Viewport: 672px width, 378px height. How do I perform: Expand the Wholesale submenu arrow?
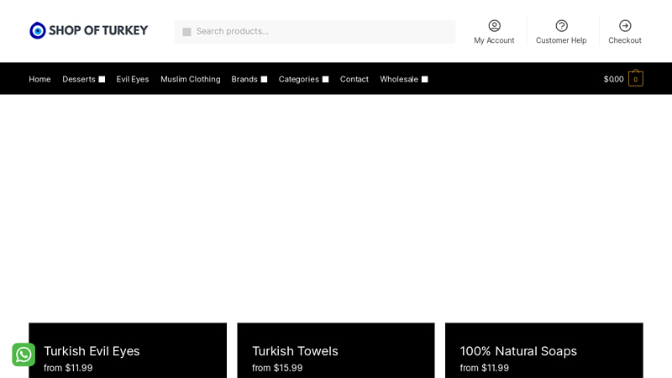coord(425,79)
